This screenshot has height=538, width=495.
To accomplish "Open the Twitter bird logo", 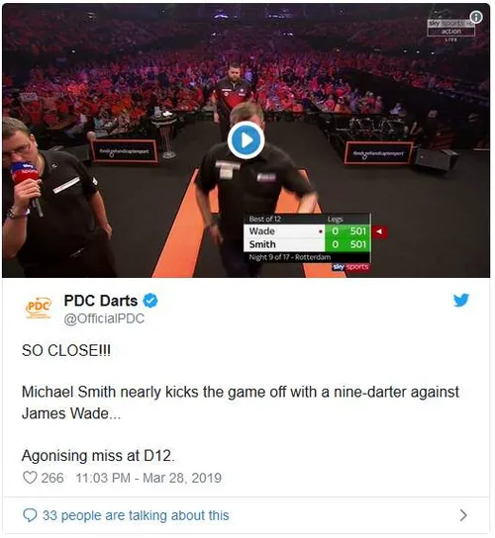I will [x=461, y=300].
